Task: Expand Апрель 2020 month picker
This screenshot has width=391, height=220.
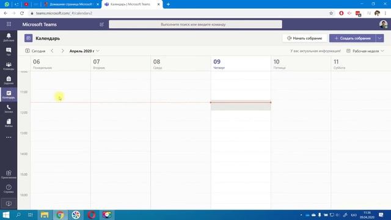Action: pos(84,51)
